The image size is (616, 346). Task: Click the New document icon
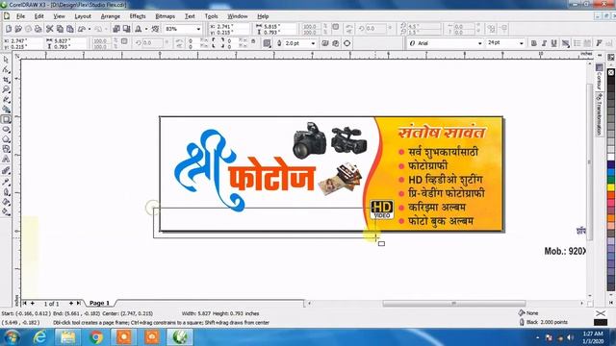[9, 29]
